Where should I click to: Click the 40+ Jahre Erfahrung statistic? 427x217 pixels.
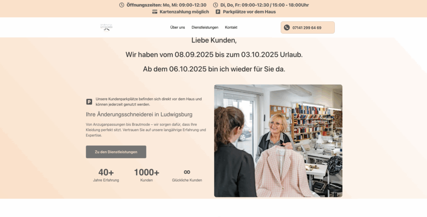pyautogui.click(x=106, y=175)
